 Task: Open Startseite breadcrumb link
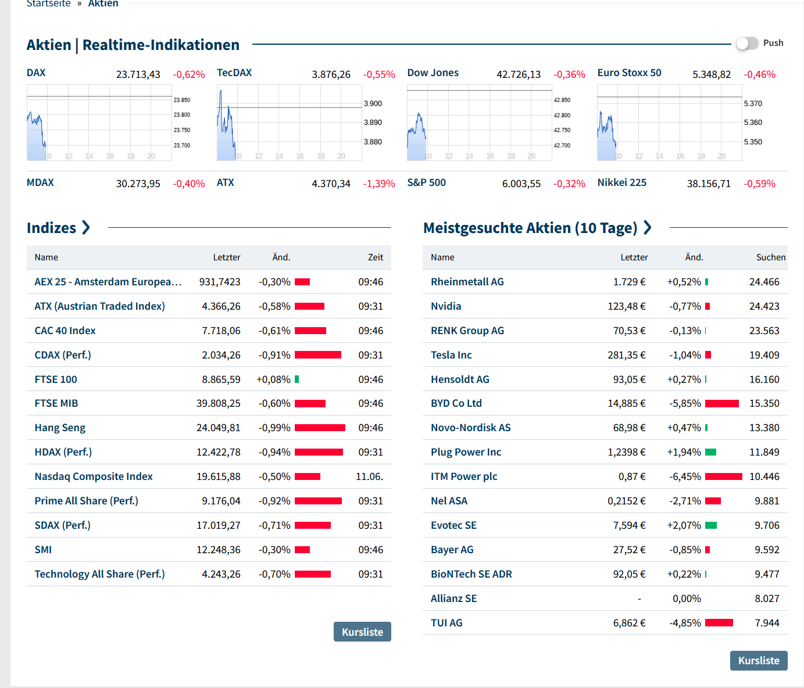[x=48, y=3]
